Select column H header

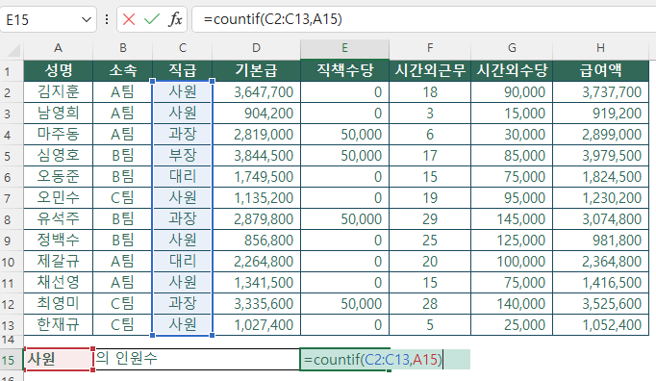600,48
